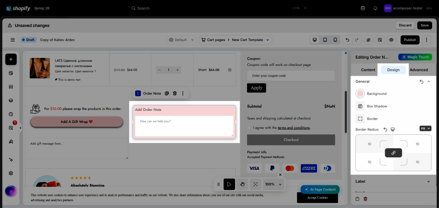439x208 pixels.
Task: Open the history clock icon in sidebar
Action: (11, 114)
